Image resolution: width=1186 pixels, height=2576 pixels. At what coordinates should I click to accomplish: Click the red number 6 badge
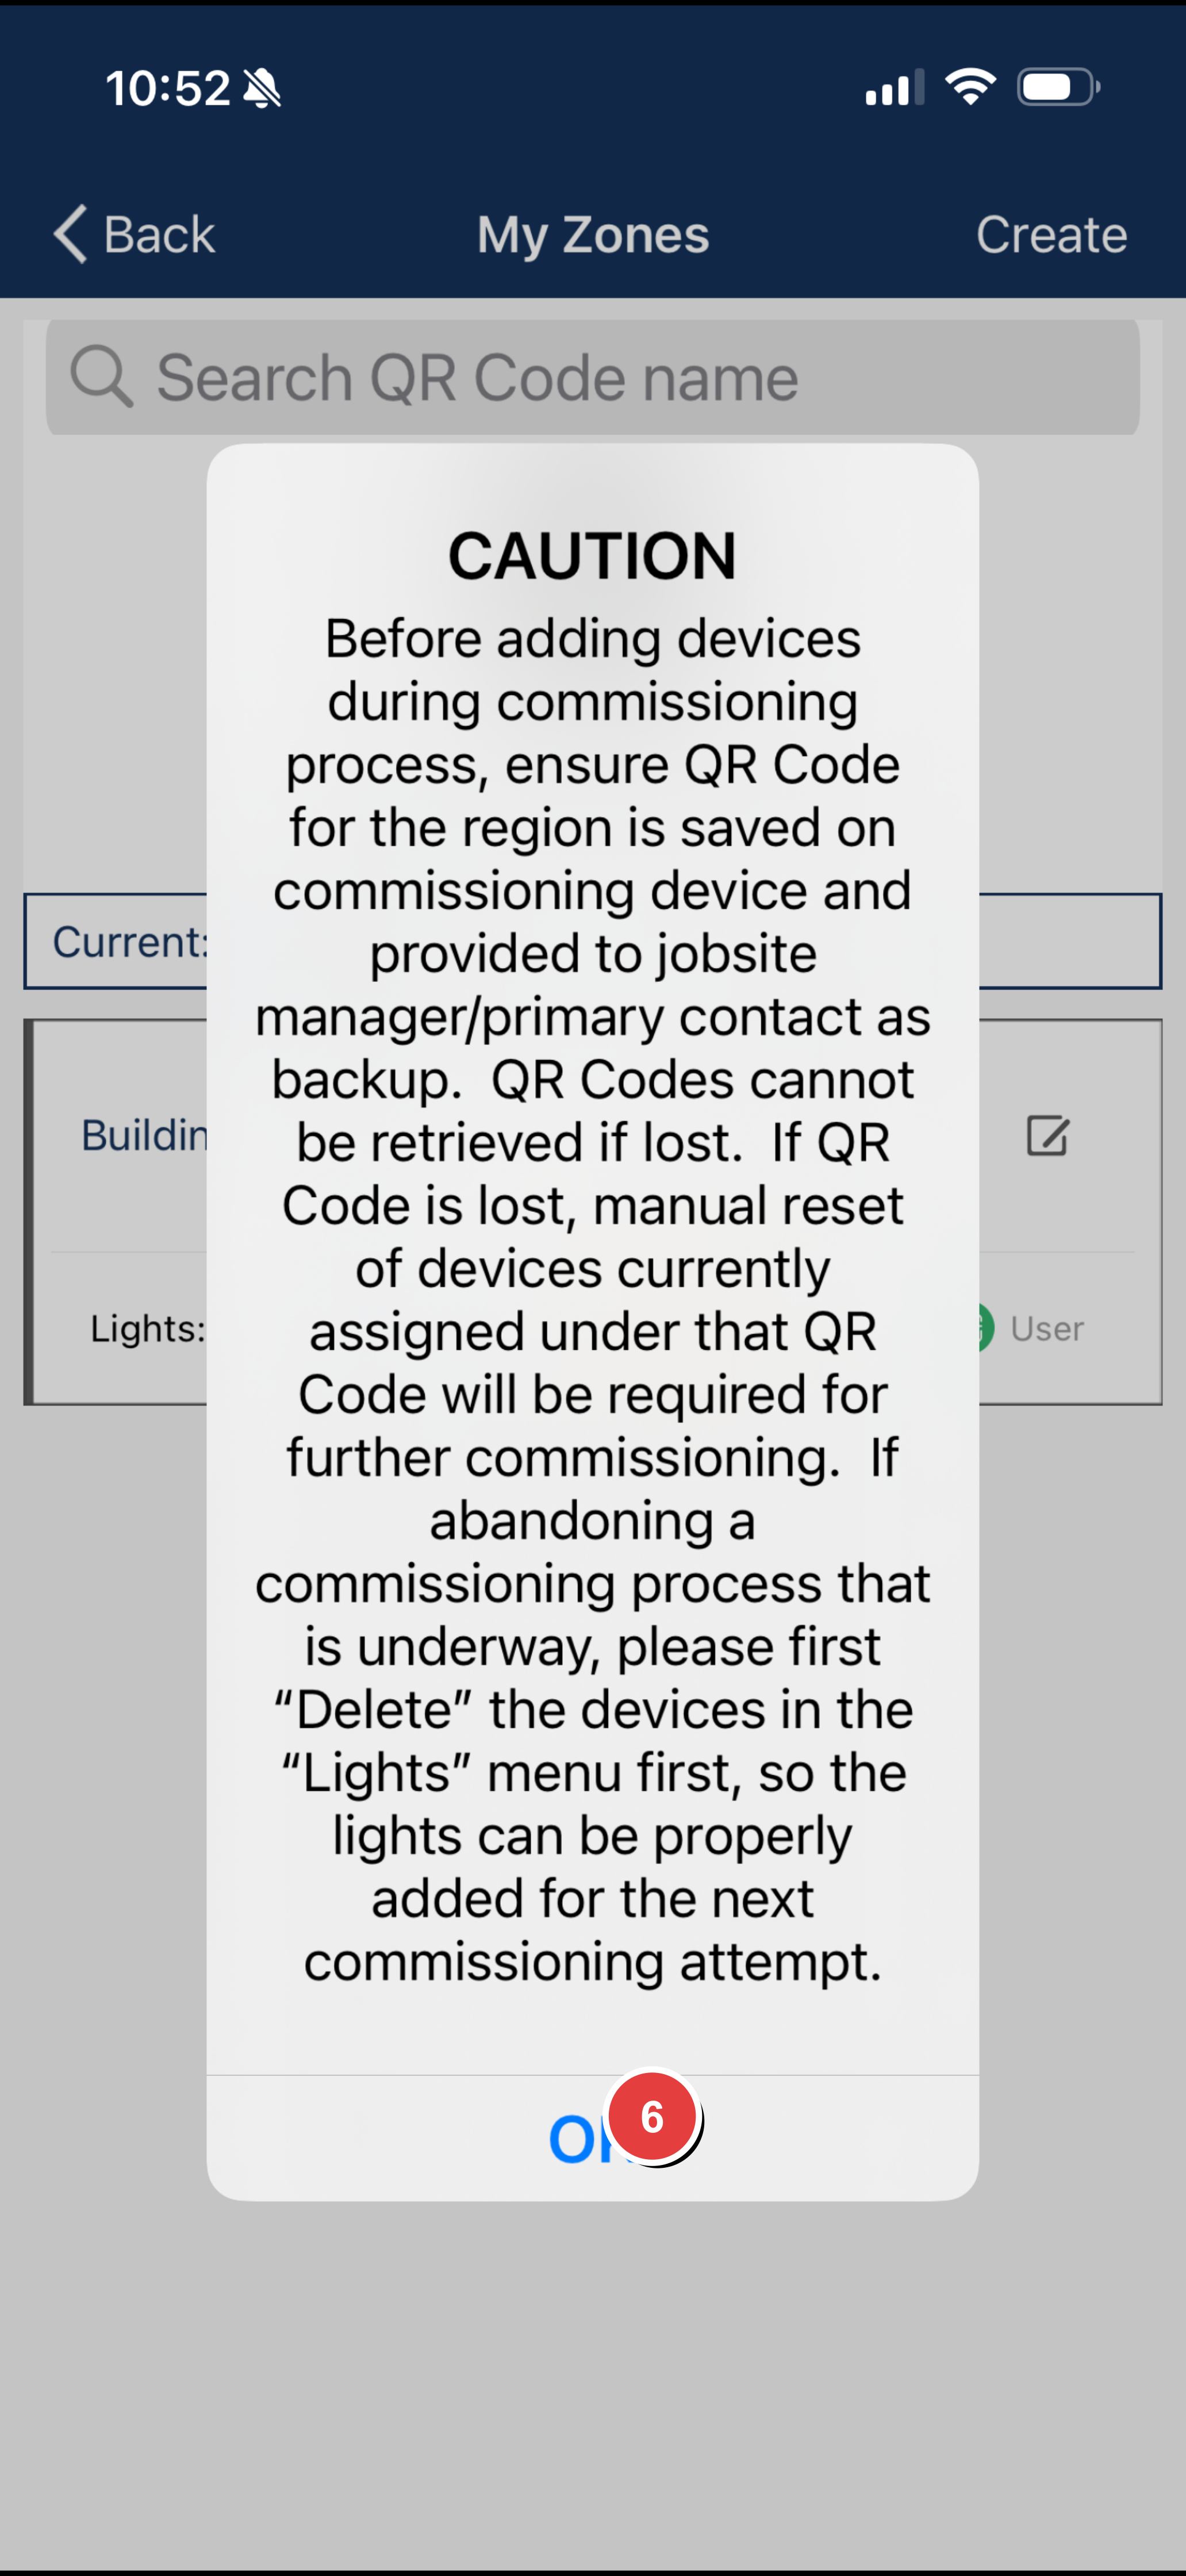coord(653,2117)
